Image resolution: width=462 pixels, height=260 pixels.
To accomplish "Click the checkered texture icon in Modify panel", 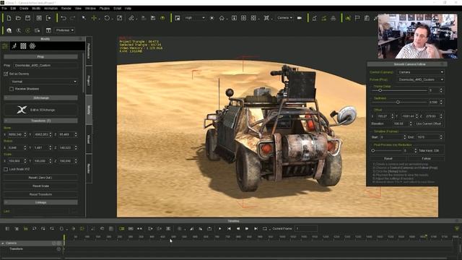I will click(23, 46).
